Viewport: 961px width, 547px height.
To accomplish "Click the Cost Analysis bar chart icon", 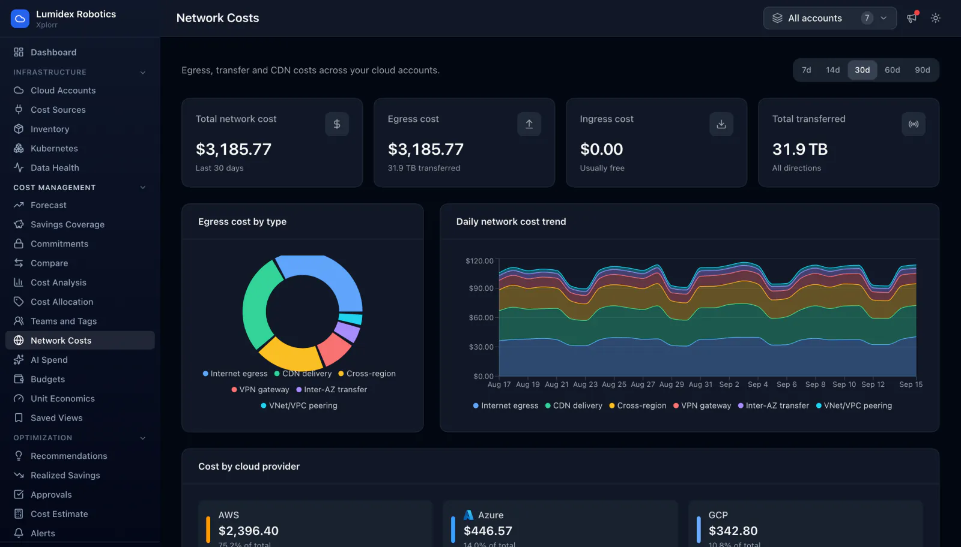I will click(19, 282).
